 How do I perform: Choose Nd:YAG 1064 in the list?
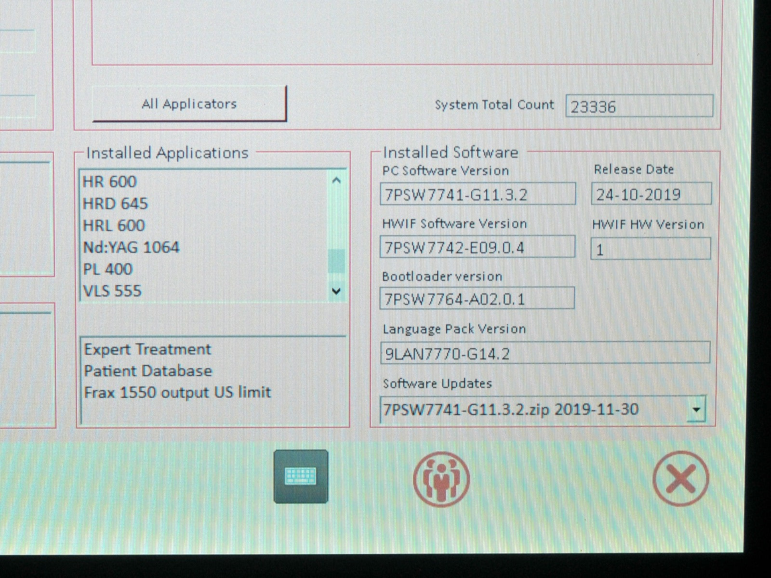click(131, 248)
